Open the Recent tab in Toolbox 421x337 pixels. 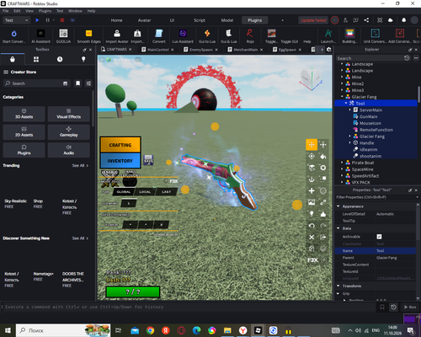(x=60, y=59)
